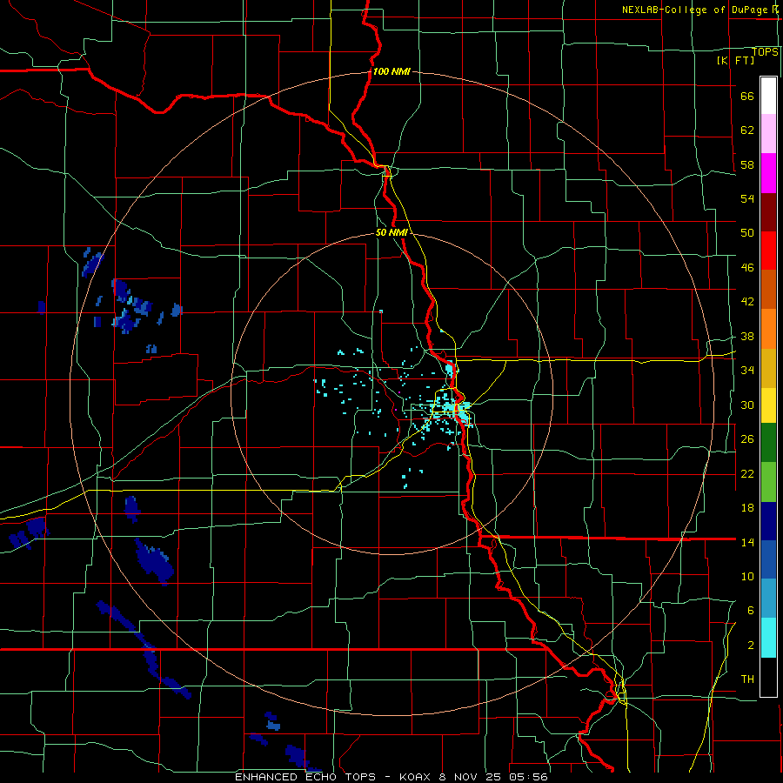The width and height of the screenshot is (783, 783).
Task: Click the white 66 kft legend swatch
Action: tap(768, 96)
